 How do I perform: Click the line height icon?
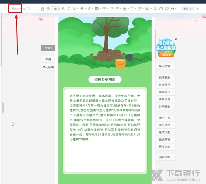(x=139, y=9)
